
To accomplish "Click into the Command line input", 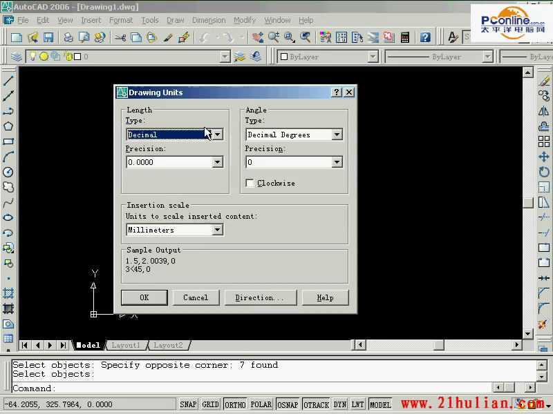I will click(251, 388).
